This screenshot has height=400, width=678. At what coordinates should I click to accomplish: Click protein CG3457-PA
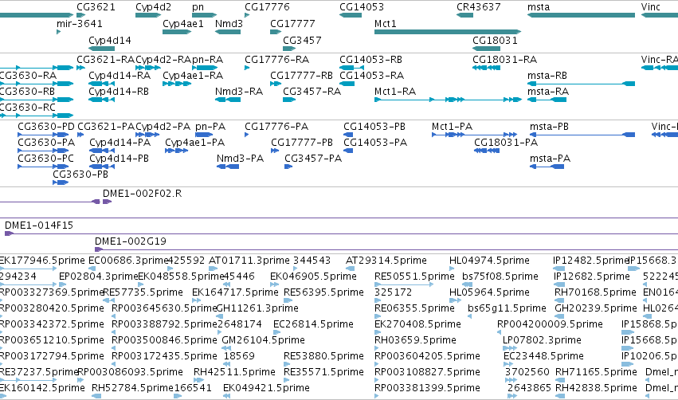313,159
